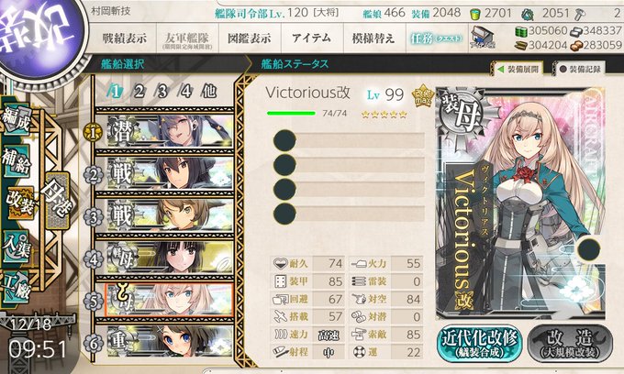Switch to fleet 2 tab
This screenshot has height=374, width=624.
click(139, 92)
